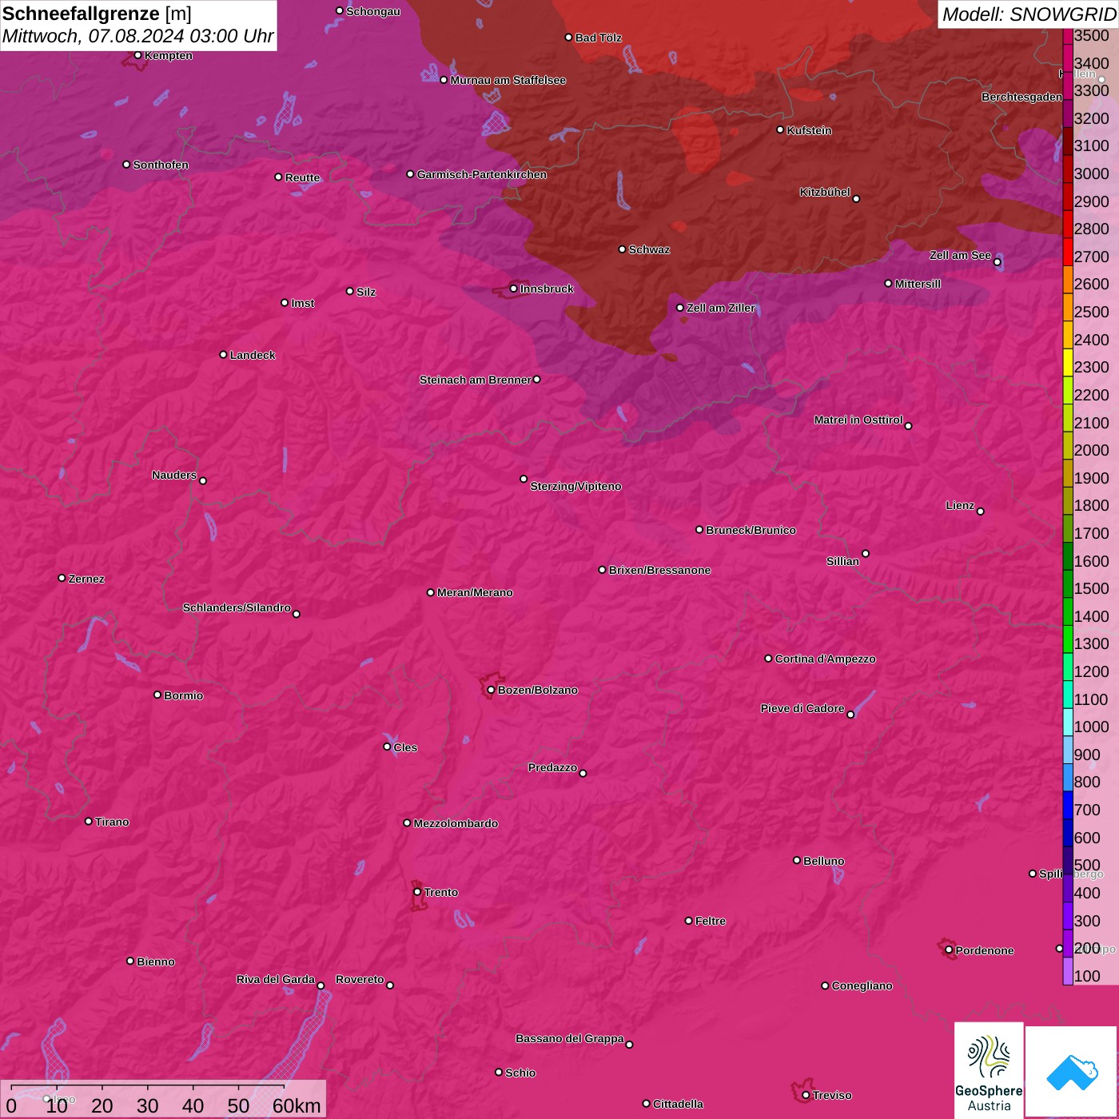Select the "Meran/Merano" city label
Image resolution: width=1119 pixels, height=1119 pixels.
pyautogui.click(x=475, y=592)
